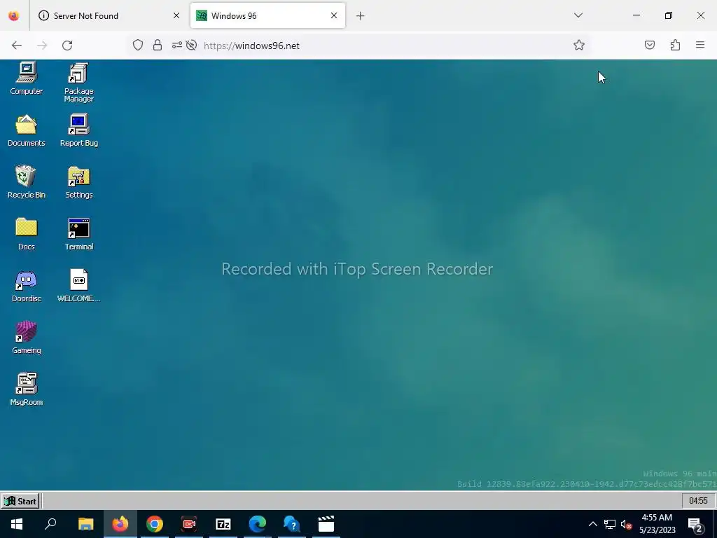The height and width of the screenshot is (538, 717).
Task: Launch Microsoft Edge from the taskbar
Action: tap(258, 524)
